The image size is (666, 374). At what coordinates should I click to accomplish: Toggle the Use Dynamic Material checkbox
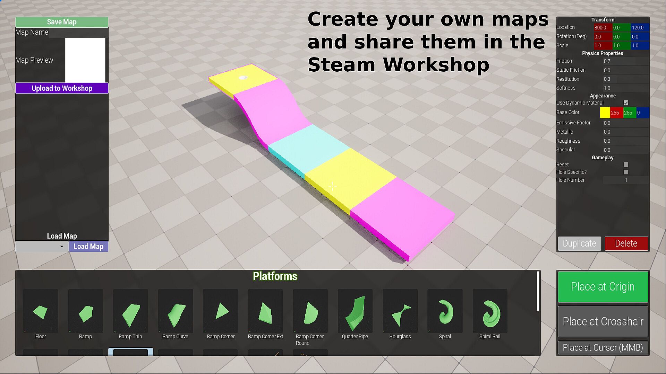pyautogui.click(x=626, y=103)
